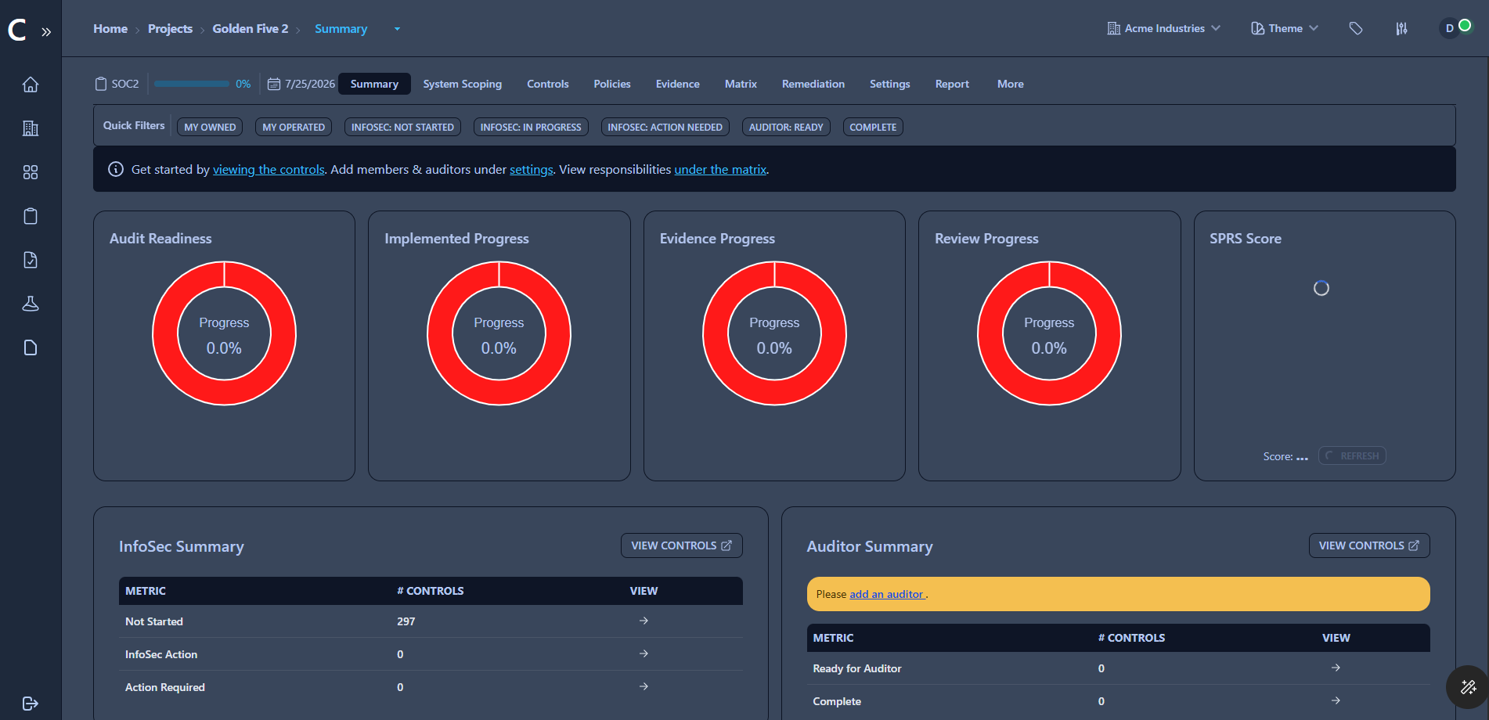
Task: Click the app logo in the sidebar
Action: click(x=17, y=30)
